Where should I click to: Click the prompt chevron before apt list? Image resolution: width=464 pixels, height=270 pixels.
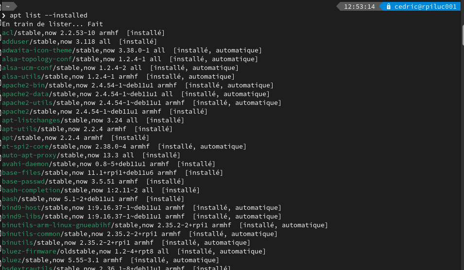click(x=3, y=16)
